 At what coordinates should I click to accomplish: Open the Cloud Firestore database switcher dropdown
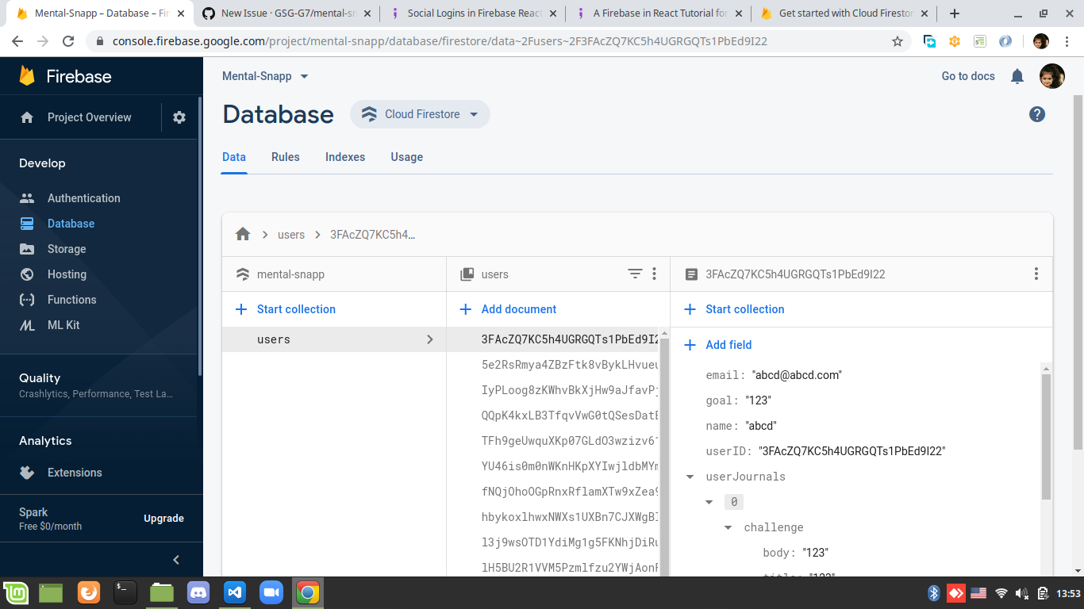[x=419, y=113]
